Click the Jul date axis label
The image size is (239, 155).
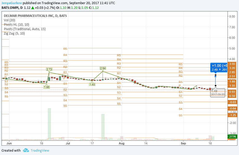68,143
